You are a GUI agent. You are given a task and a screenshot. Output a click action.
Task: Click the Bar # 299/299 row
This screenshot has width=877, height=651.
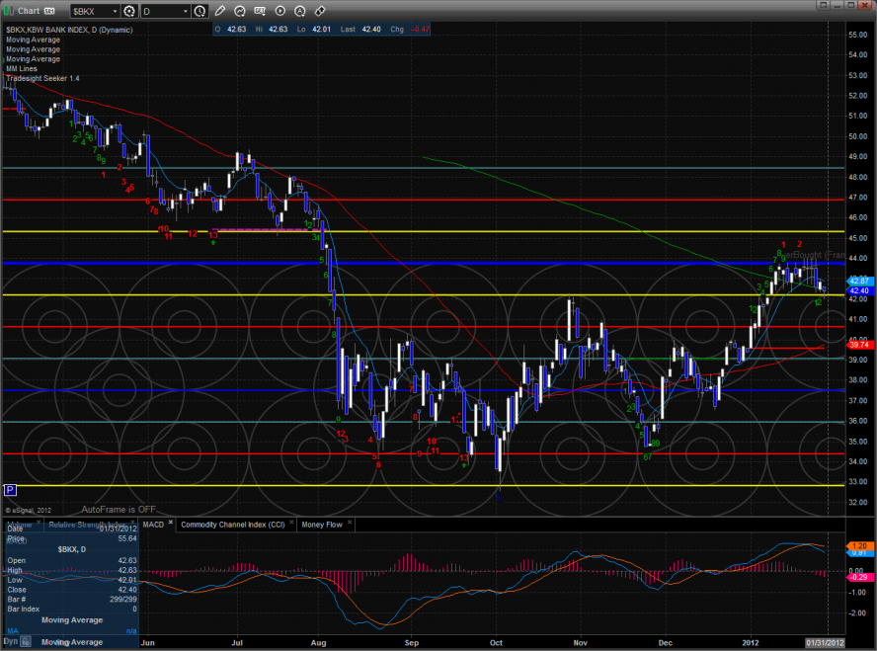point(71,599)
